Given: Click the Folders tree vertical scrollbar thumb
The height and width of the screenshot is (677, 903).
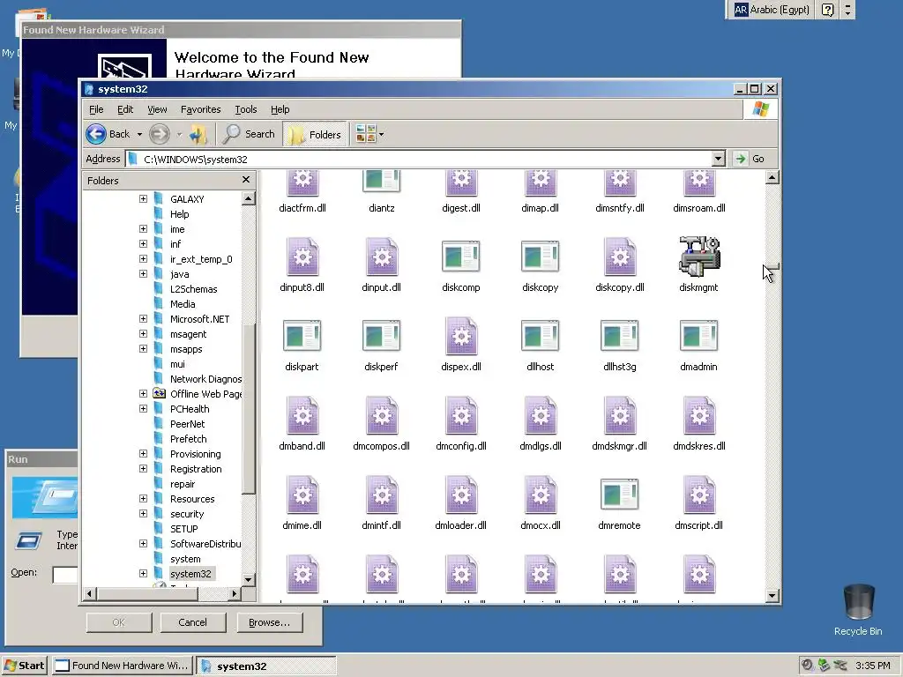Looking at the screenshot, I should coord(248,410).
